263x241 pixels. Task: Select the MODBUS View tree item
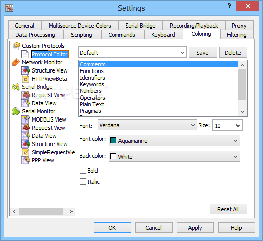[49, 119]
